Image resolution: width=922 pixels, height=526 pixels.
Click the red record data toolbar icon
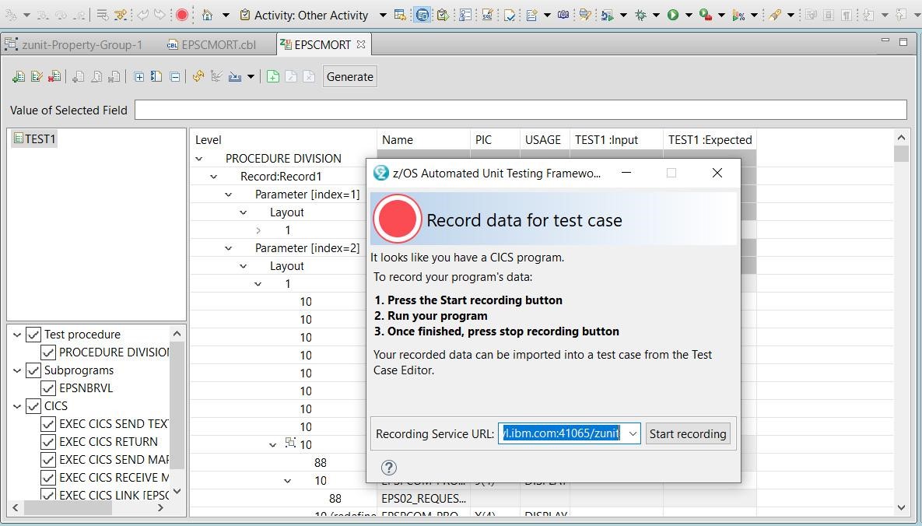[x=182, y=16]
